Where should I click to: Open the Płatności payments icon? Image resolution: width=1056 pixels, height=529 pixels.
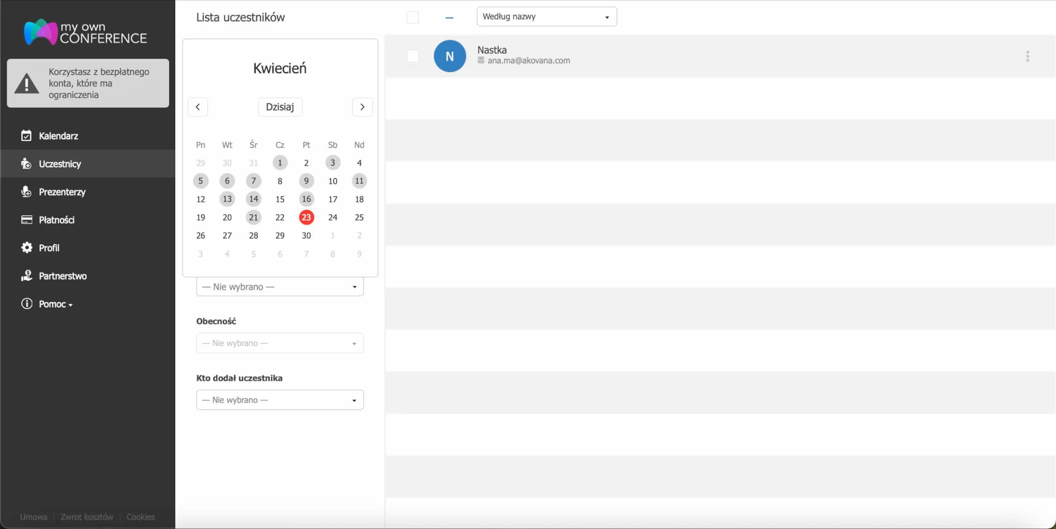pos(26,219)
